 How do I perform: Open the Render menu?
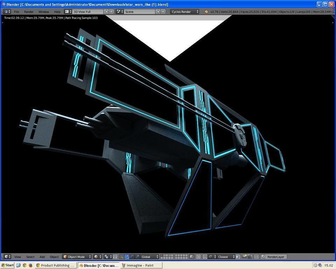[29, 12]
